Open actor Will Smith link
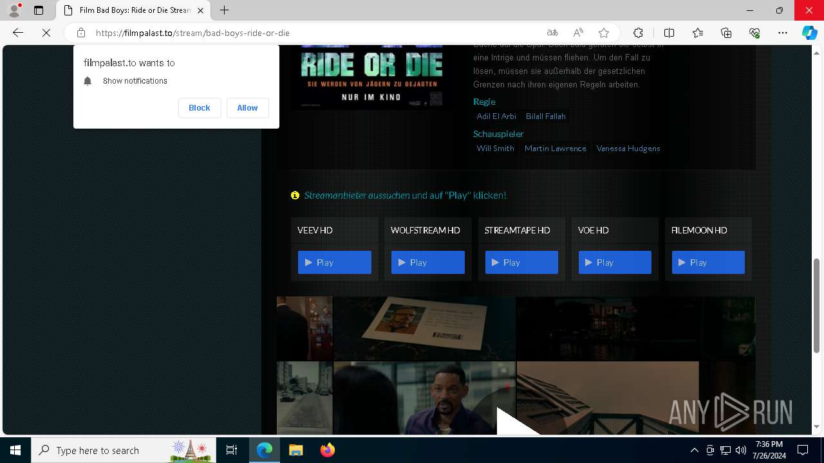The image size is (824, 463). [496, 149]
